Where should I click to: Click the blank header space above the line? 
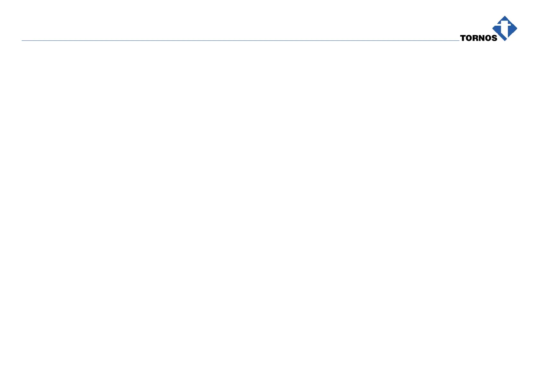coord(225,22)
